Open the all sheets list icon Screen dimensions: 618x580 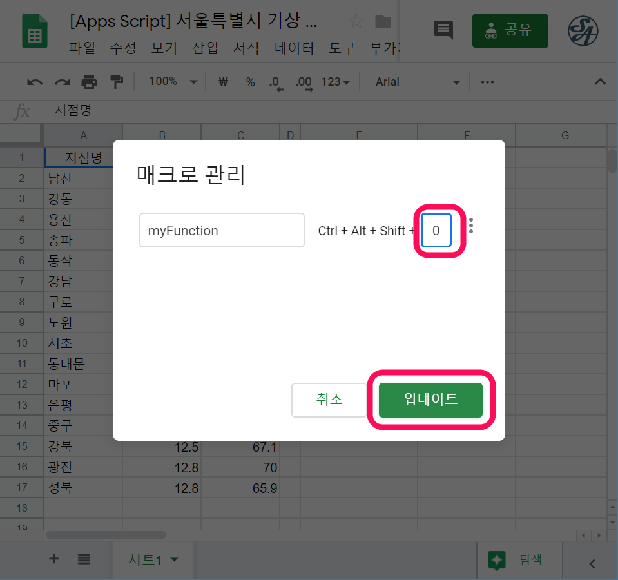(x=84, y=559)
